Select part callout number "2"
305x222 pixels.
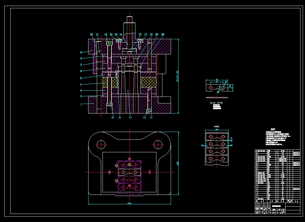click(x=81, y=96)
